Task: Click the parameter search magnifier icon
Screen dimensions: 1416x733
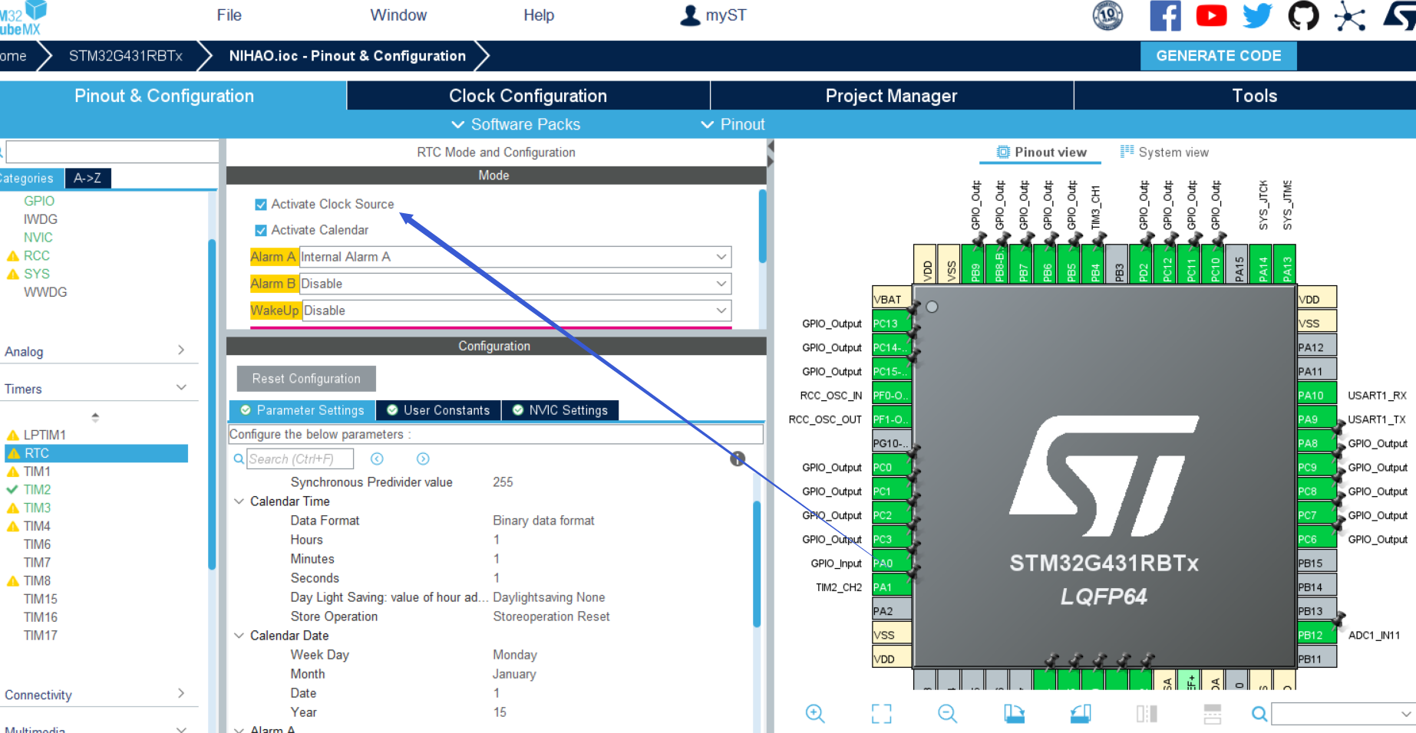Action: [239, 459]
